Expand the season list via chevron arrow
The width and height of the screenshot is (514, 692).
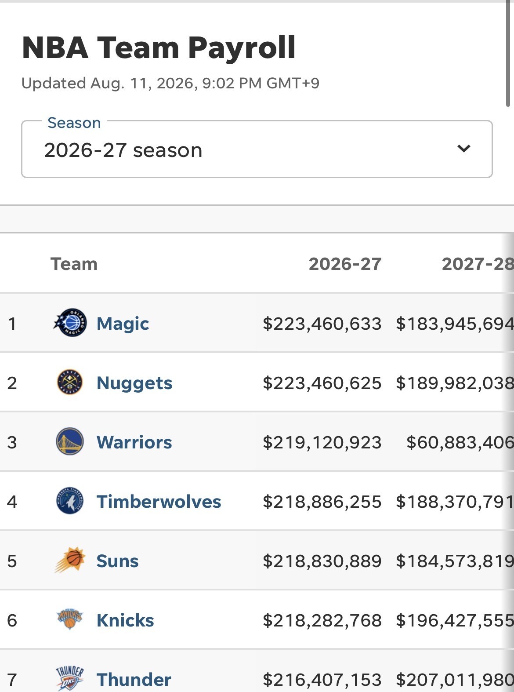pos(464,149)
